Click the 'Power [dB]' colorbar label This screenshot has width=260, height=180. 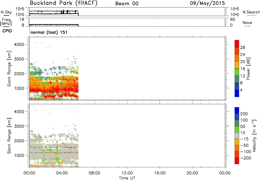pos(248,69)
